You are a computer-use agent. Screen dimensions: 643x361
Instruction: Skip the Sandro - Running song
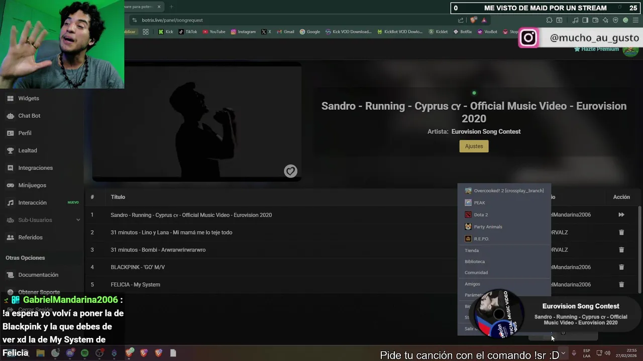(621, 215)
